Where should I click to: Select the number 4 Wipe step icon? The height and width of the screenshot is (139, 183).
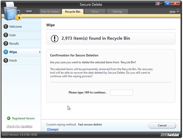(x=6, y=52)
